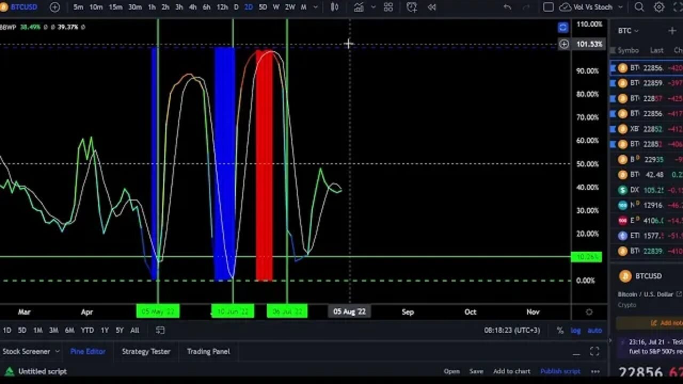The width and height of the screenshot is (683, 384).
Task: Maximize the bottom panel fullscreen icon
Action: [594, 351]
